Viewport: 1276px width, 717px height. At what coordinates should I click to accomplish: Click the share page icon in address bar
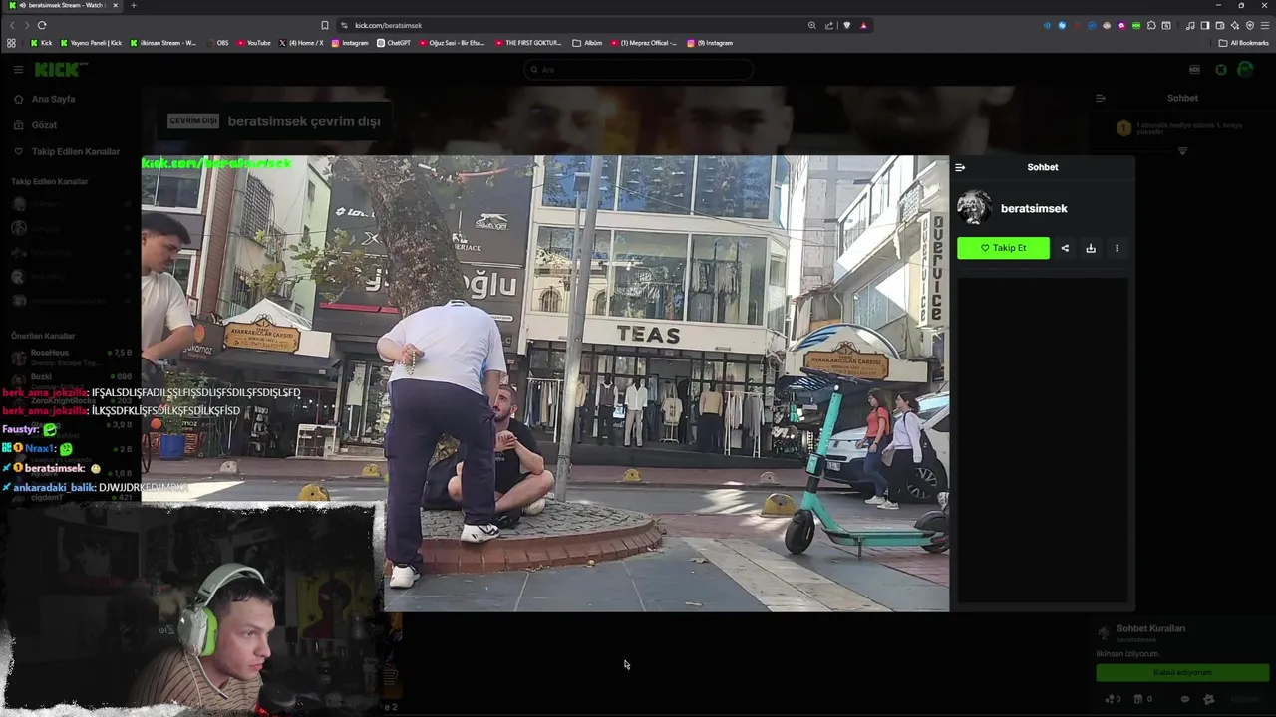(829, 25)
